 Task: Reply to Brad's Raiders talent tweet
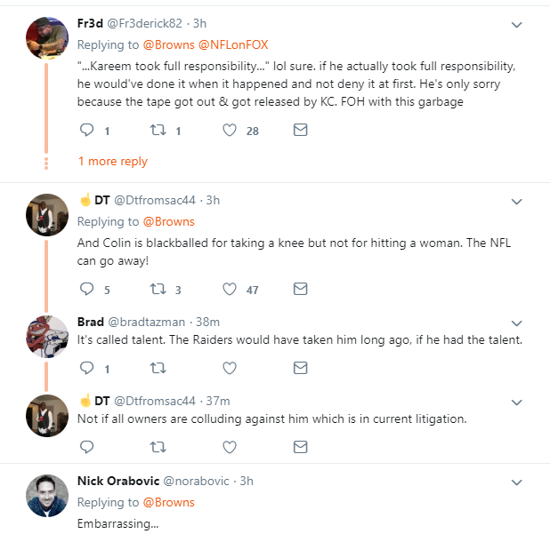pos(87,368)
